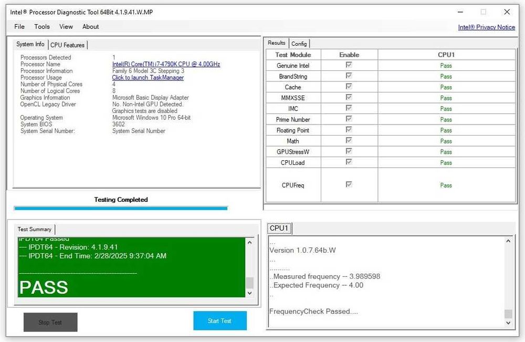The height and width of the screenshot is (342, 525).
Task: Click the CPUFreq Pass result cell
Action: (x=446, y=185)
